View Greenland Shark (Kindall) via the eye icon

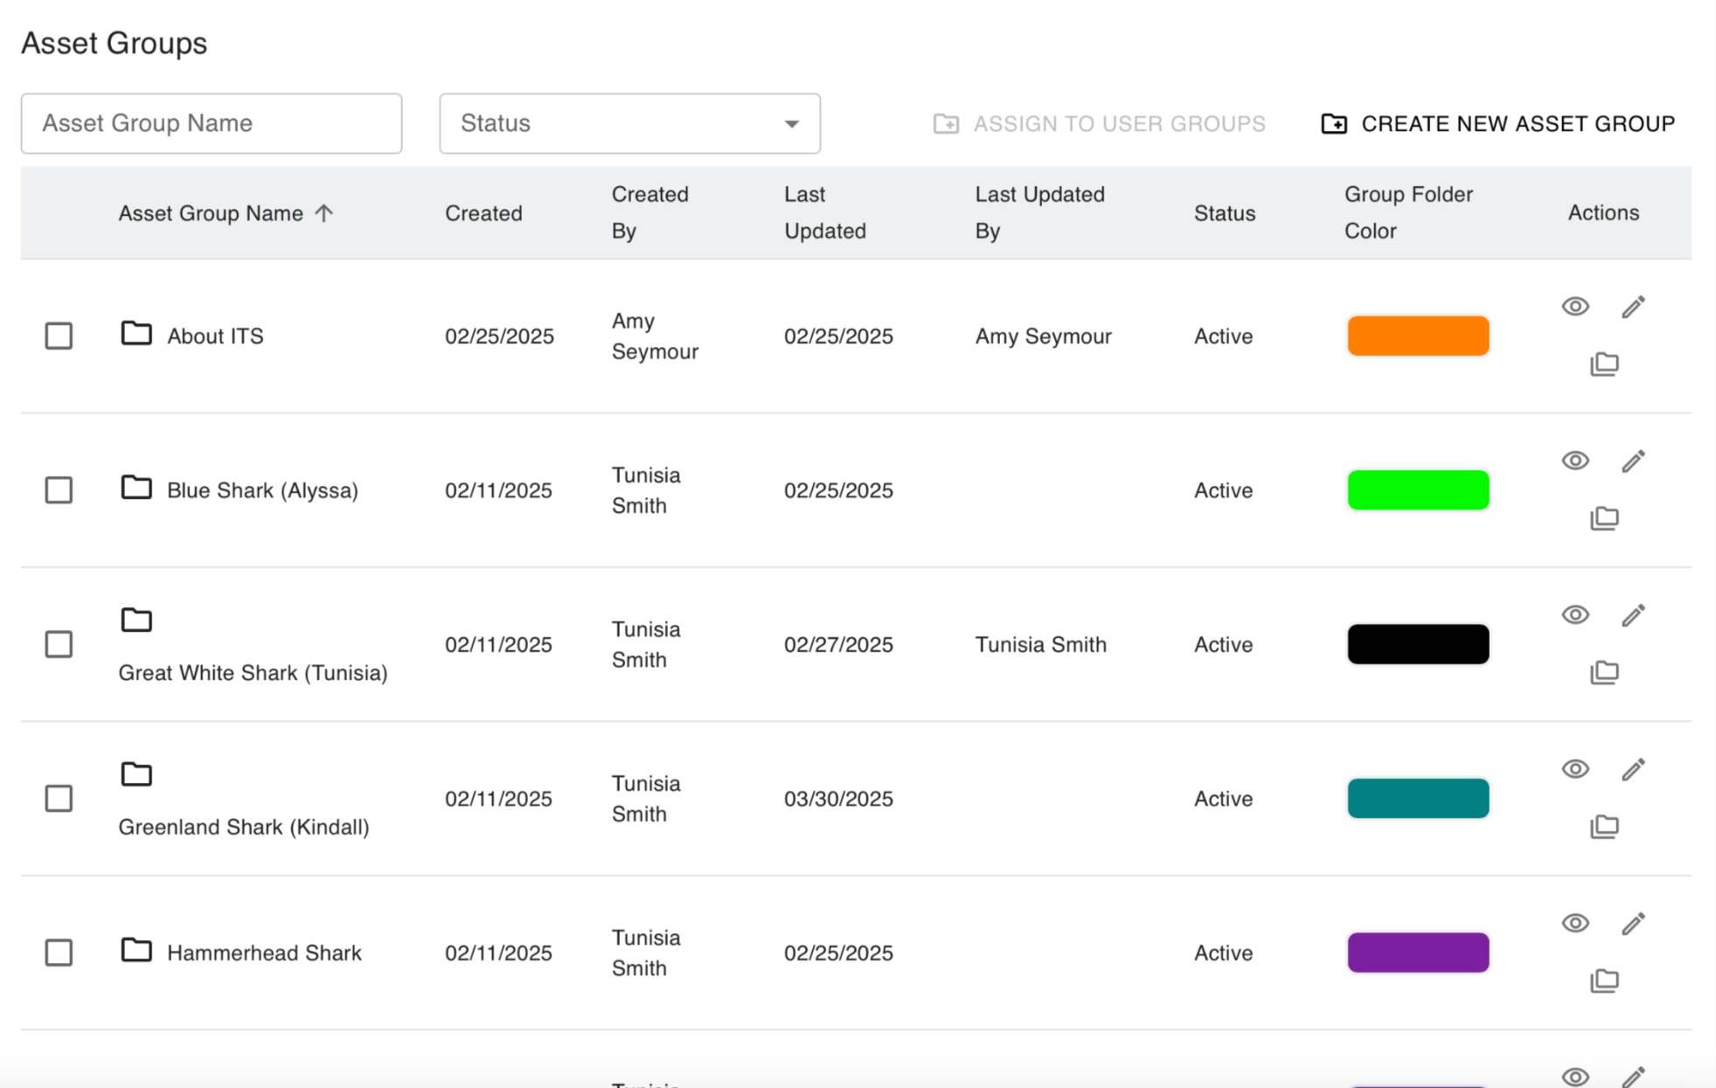[1575, 769]
